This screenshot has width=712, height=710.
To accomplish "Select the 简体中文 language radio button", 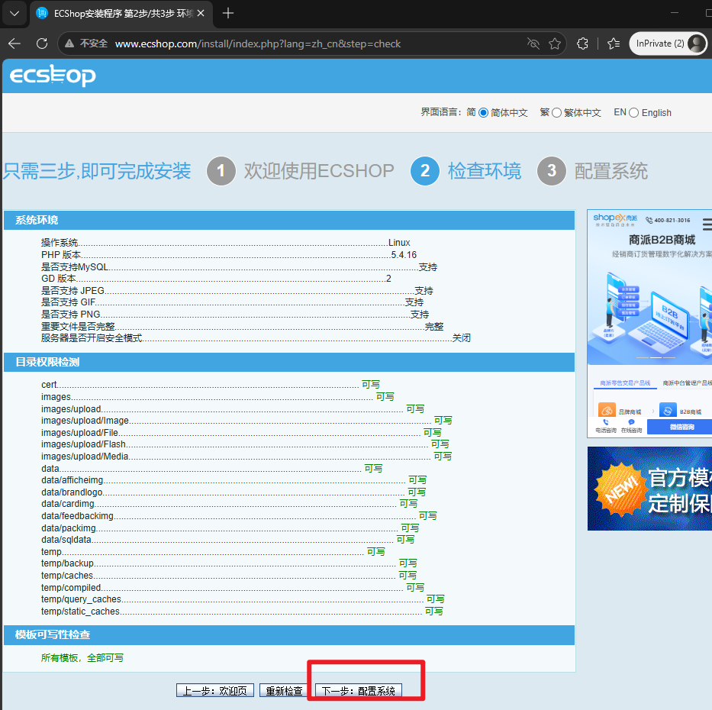I will [x=484, y=113].
